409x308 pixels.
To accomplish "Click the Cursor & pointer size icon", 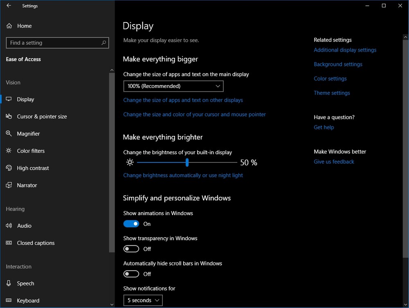I will [x=9, y=116].
